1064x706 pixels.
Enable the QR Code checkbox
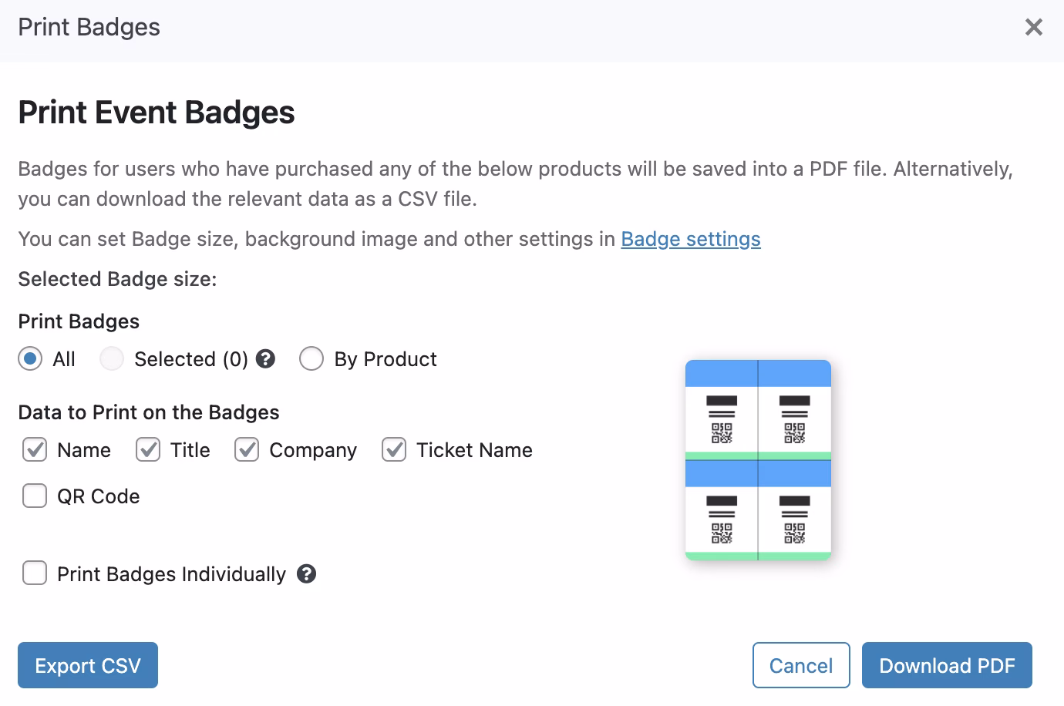coord(35,496)
